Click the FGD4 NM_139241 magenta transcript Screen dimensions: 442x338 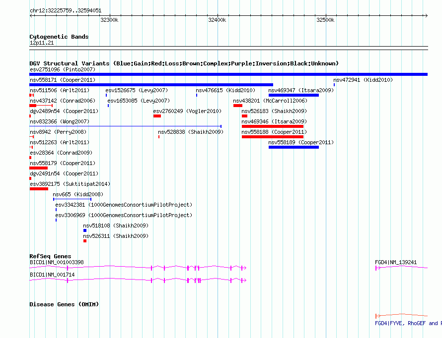click(401, 268)
